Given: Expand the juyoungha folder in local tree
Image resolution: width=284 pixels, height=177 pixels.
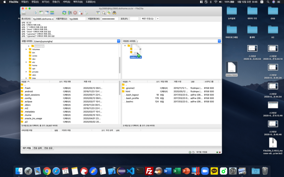Looking at the screenshot, I should [29, 46].
